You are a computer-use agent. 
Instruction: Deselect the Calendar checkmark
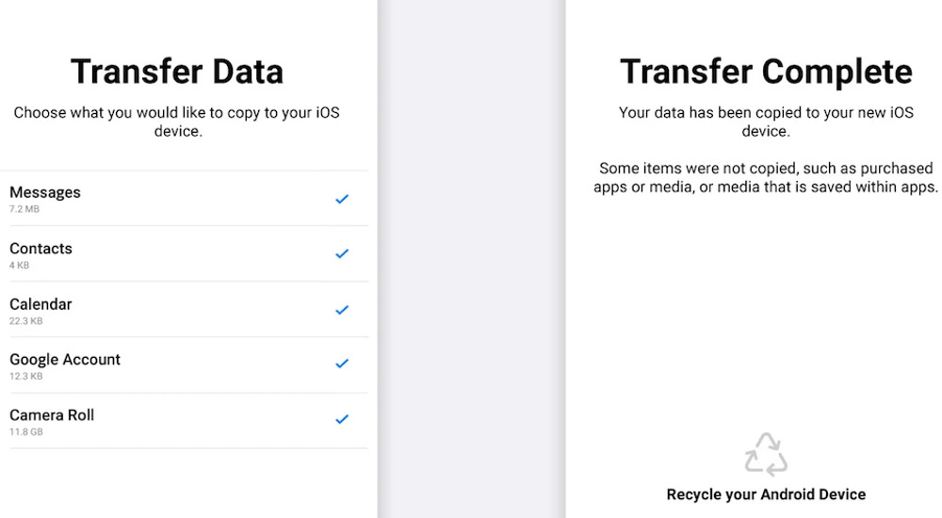click(x=342, y=310)
